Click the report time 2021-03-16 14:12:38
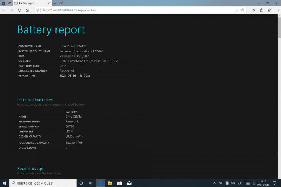The height and width of the screenshot is (187, 281). coord(74,76)
